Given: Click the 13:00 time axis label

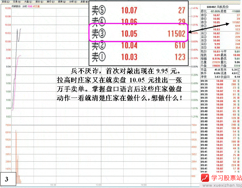Looking at the screenshot, I should coord(98,185).
